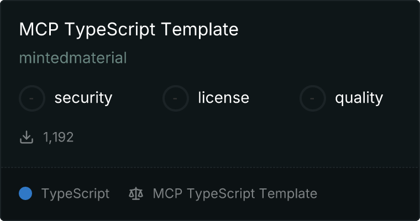Click the quality label text
The height and width of the screenshot is (221, 420).
pyautogui.click(x=359, y=98)
